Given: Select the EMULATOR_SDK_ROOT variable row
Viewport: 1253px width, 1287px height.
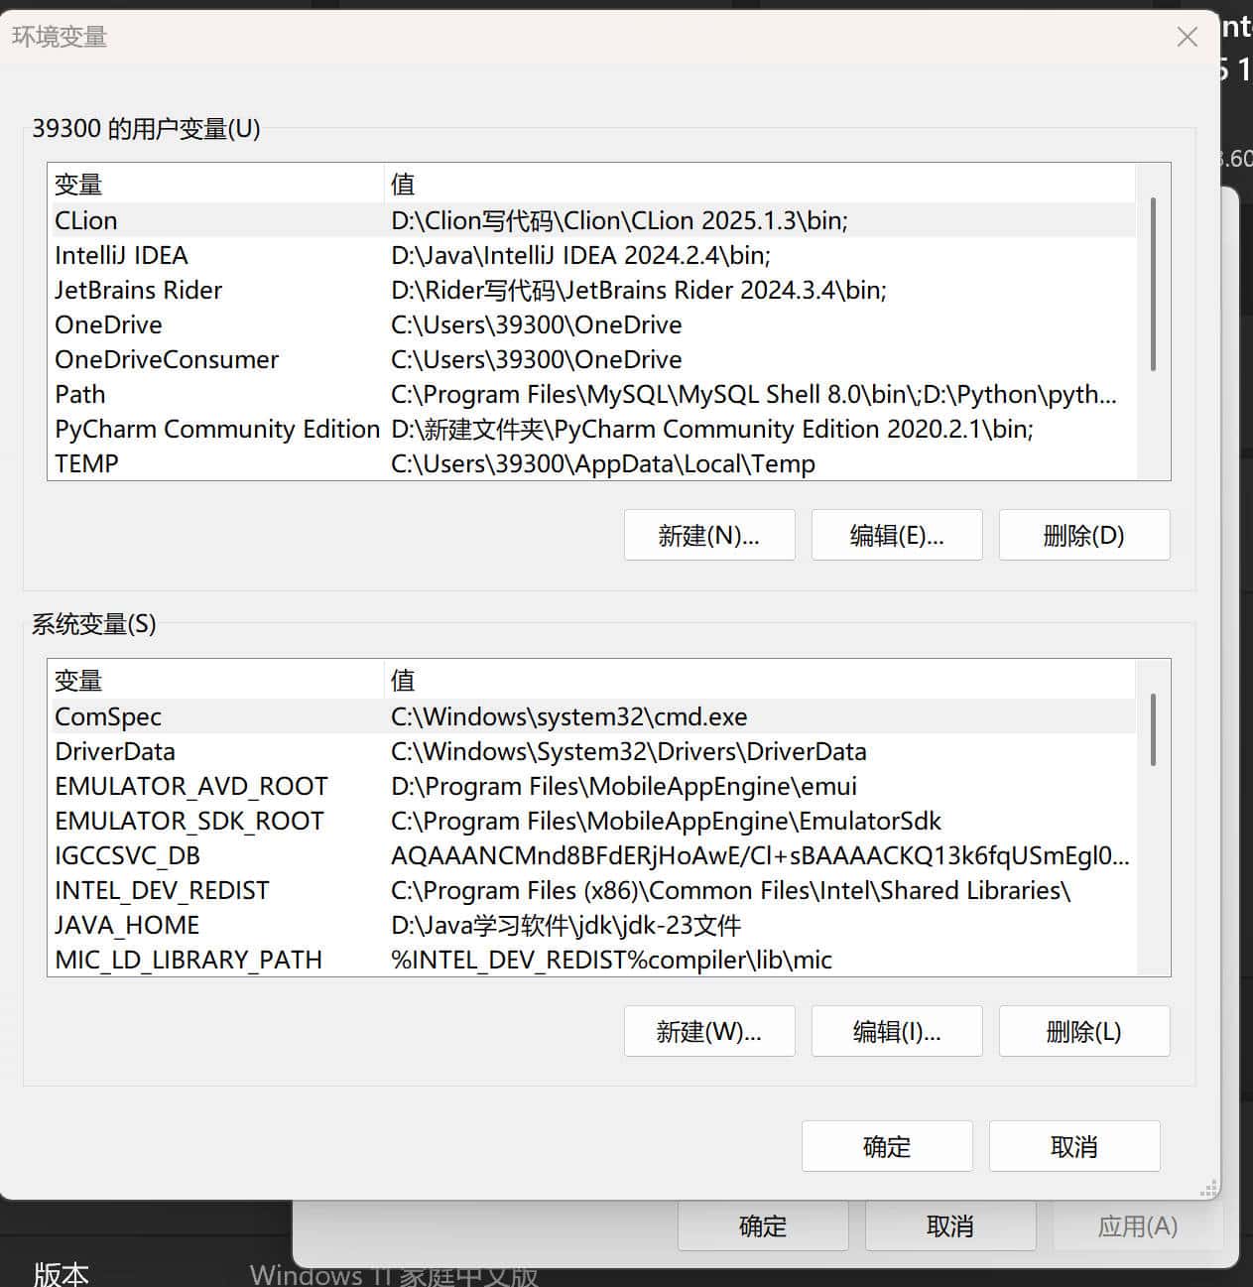Looking at the screenshot, I should [591, 821].
